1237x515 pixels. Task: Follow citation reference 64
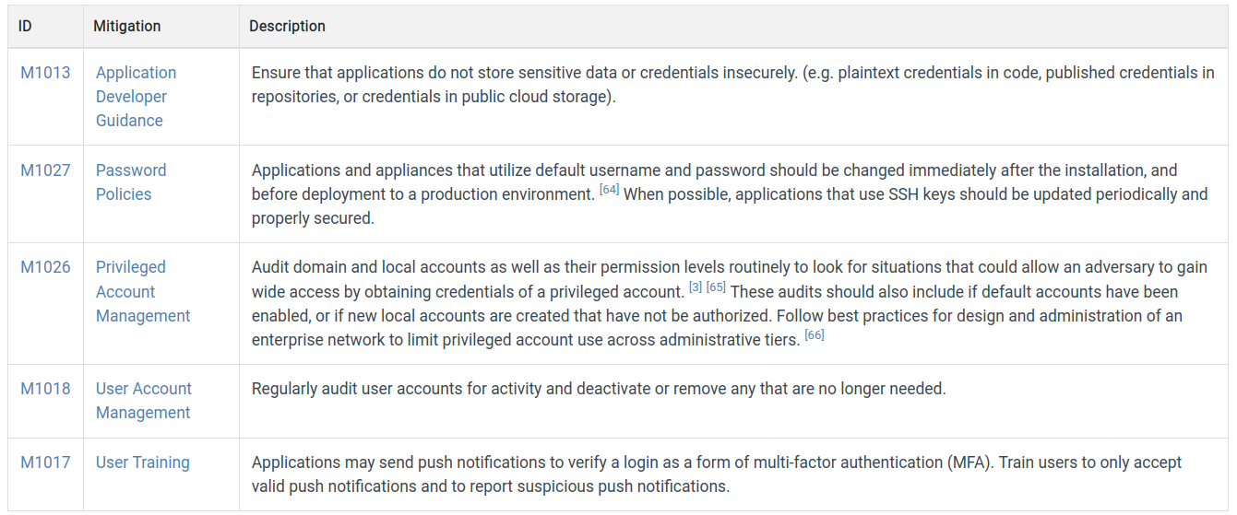pyautogui.click(x=609, y=190)
